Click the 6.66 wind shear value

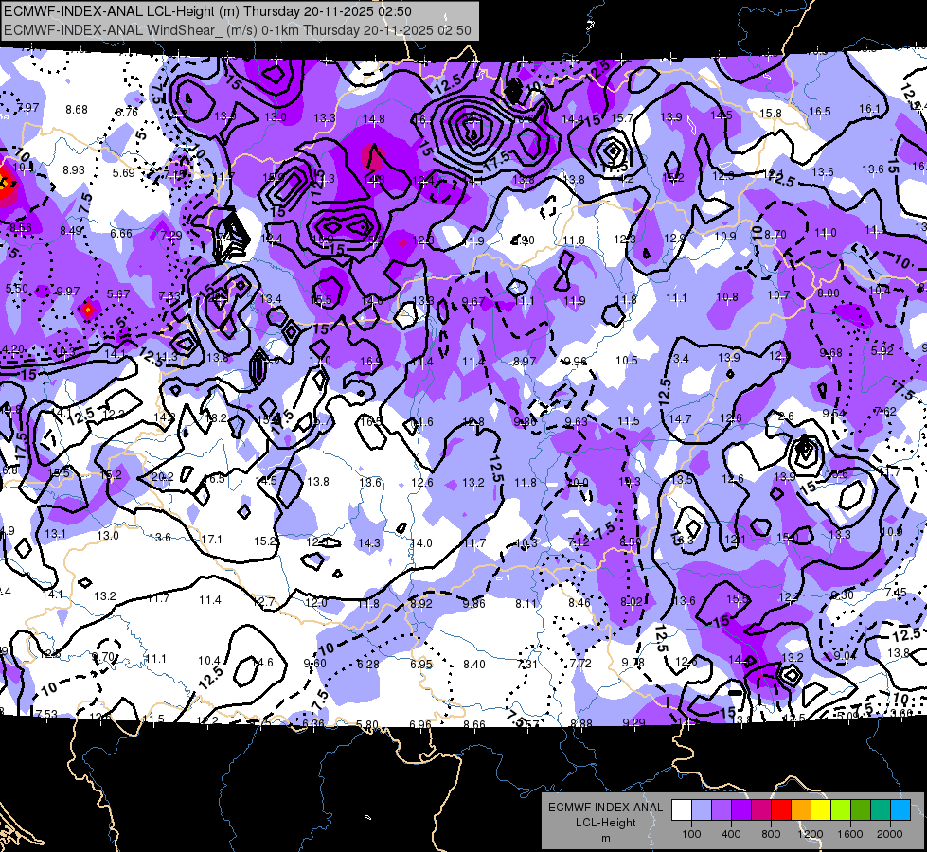point(121,233)
